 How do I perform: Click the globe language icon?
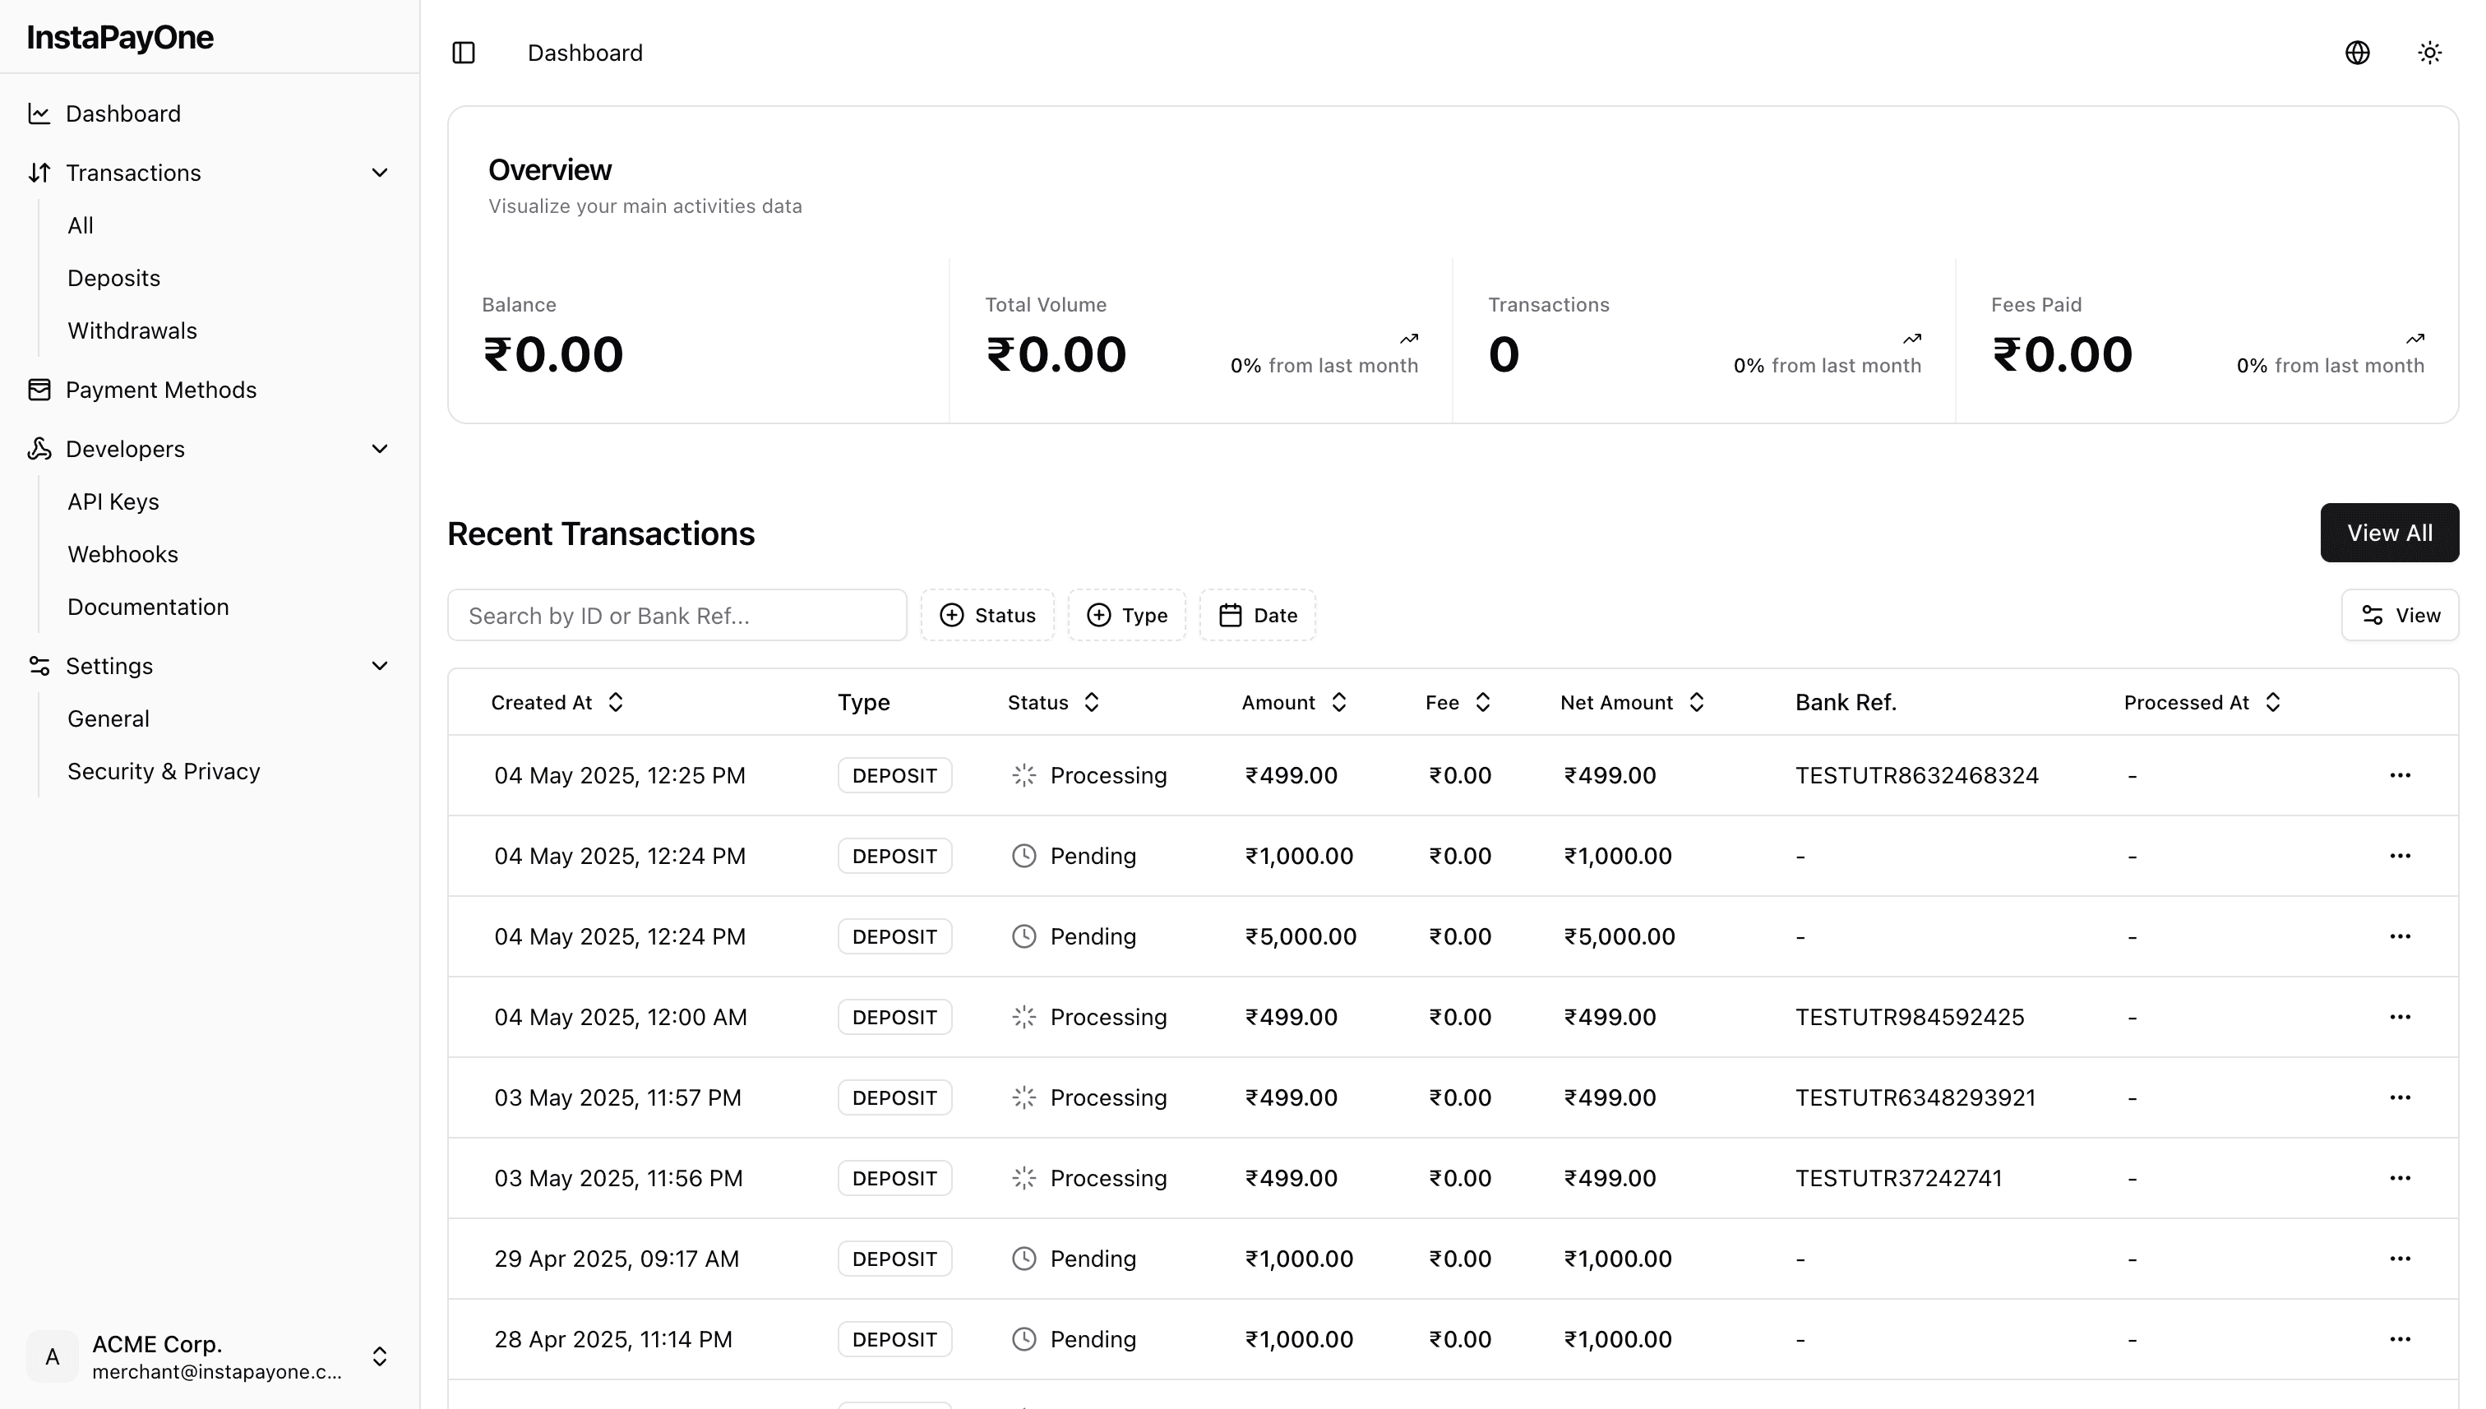2356,53
